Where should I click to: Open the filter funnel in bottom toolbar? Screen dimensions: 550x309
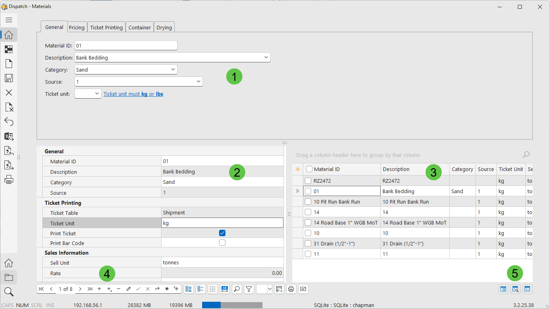point(249,289)
